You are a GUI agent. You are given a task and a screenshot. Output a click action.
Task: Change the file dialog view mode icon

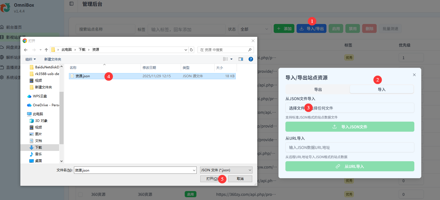pyautogui.click(x=225, y=59)
